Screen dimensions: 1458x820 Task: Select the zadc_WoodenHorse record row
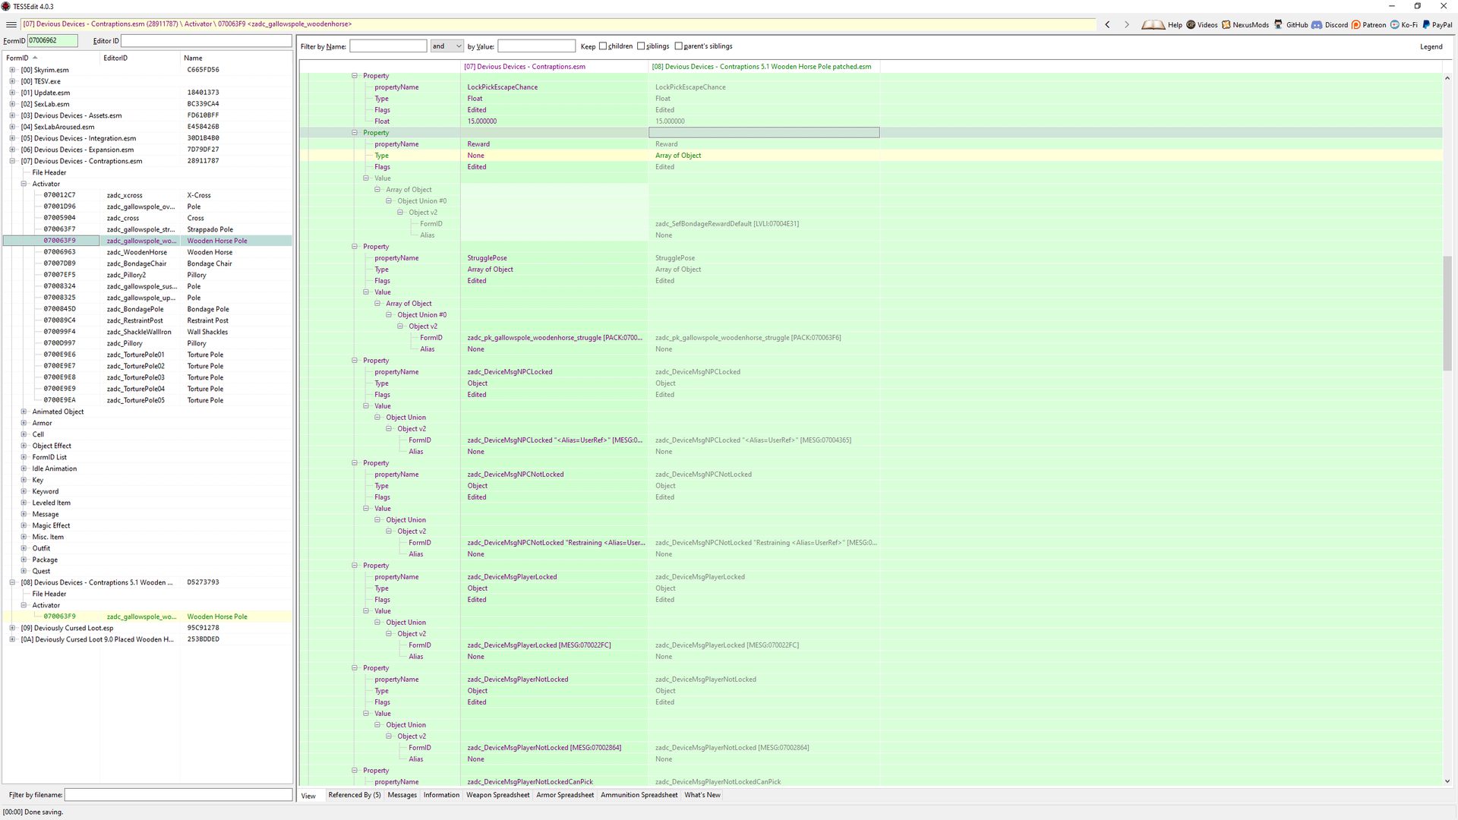[148, 252]
